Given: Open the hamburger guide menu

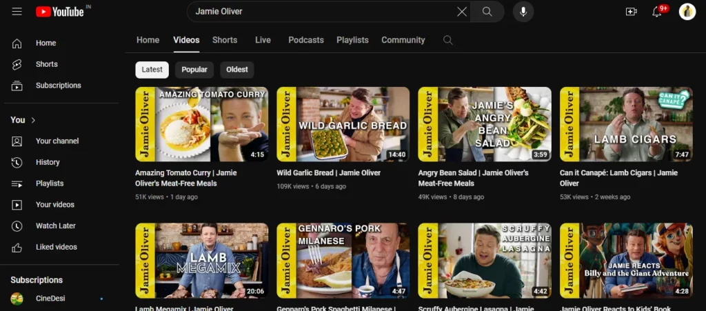Looking at the screenshot, I should click(17, 12).
